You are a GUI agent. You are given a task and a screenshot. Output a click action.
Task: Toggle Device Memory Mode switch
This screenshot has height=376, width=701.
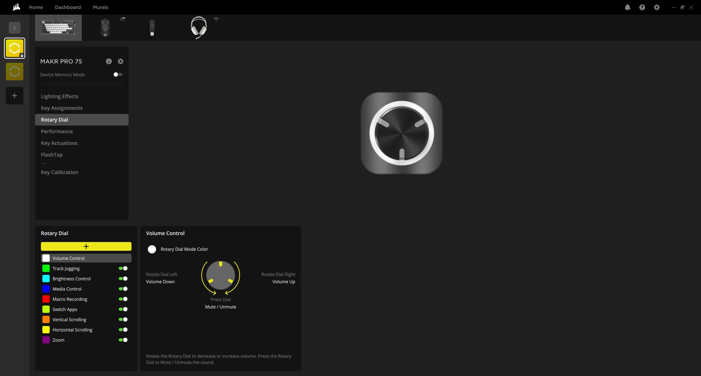(x=118, y=74)
